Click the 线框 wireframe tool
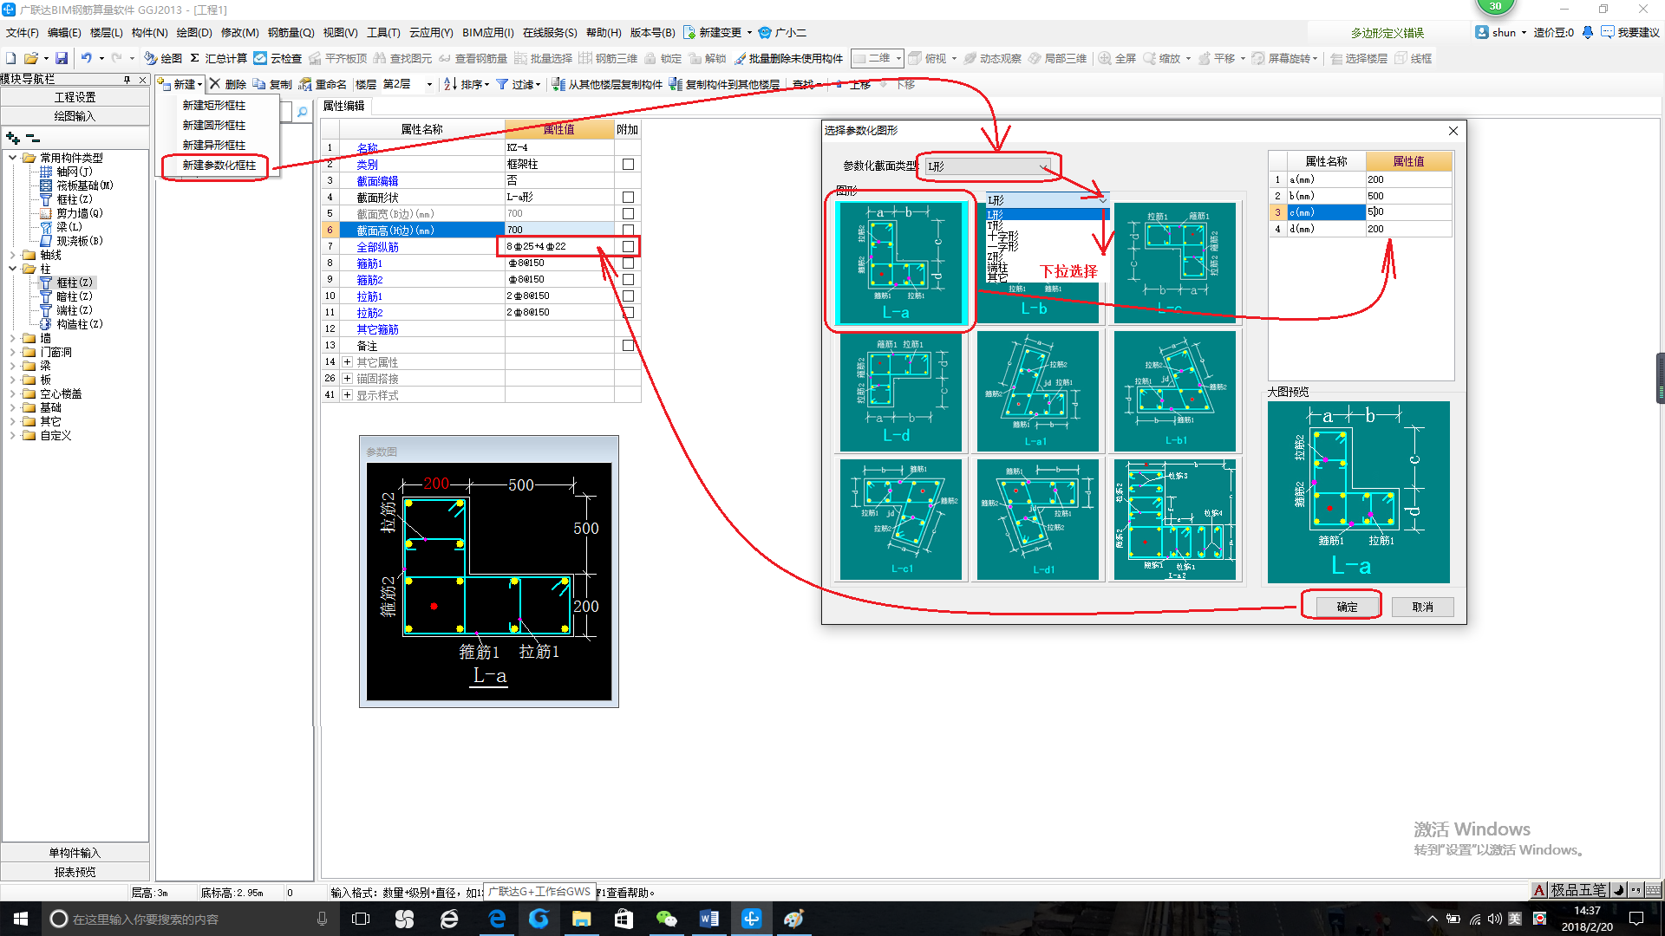 pos(1413,58)
